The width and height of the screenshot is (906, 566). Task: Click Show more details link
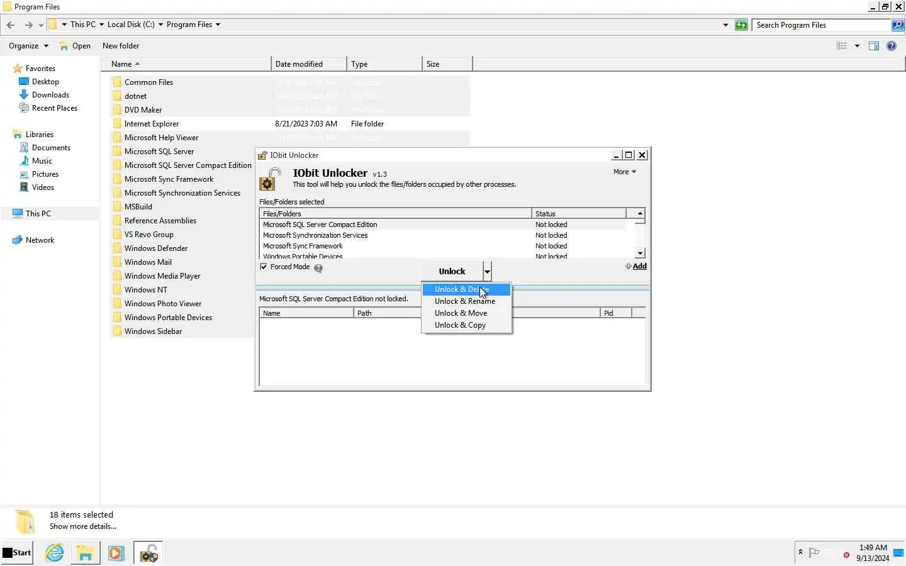83,526
